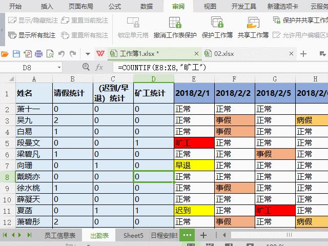Click the Print Preview icon
328x246 pixels.
(x=50, y=54)
